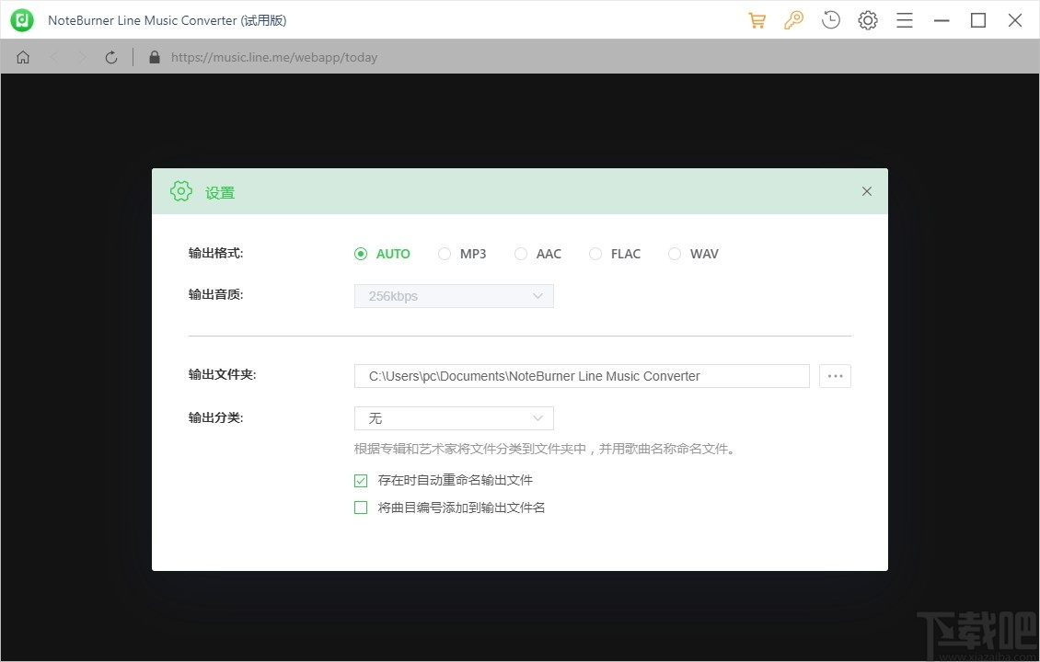Click the home icon in navigation bar
The width and height of the screenshot is (1040, 662).
coord(22,56)
